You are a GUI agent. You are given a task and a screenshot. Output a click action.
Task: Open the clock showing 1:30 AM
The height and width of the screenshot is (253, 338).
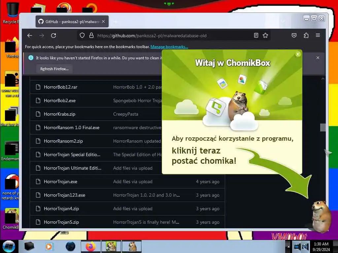pyautogui.click(x=321, y=247)
